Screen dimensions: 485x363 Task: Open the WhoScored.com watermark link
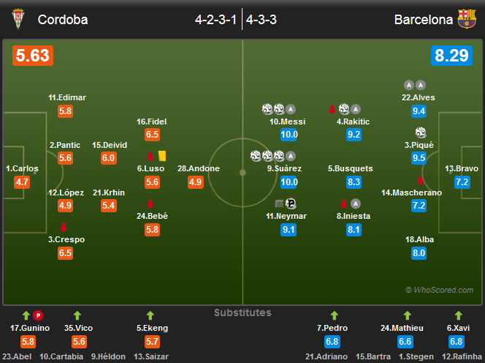click(x=440, y=290)
